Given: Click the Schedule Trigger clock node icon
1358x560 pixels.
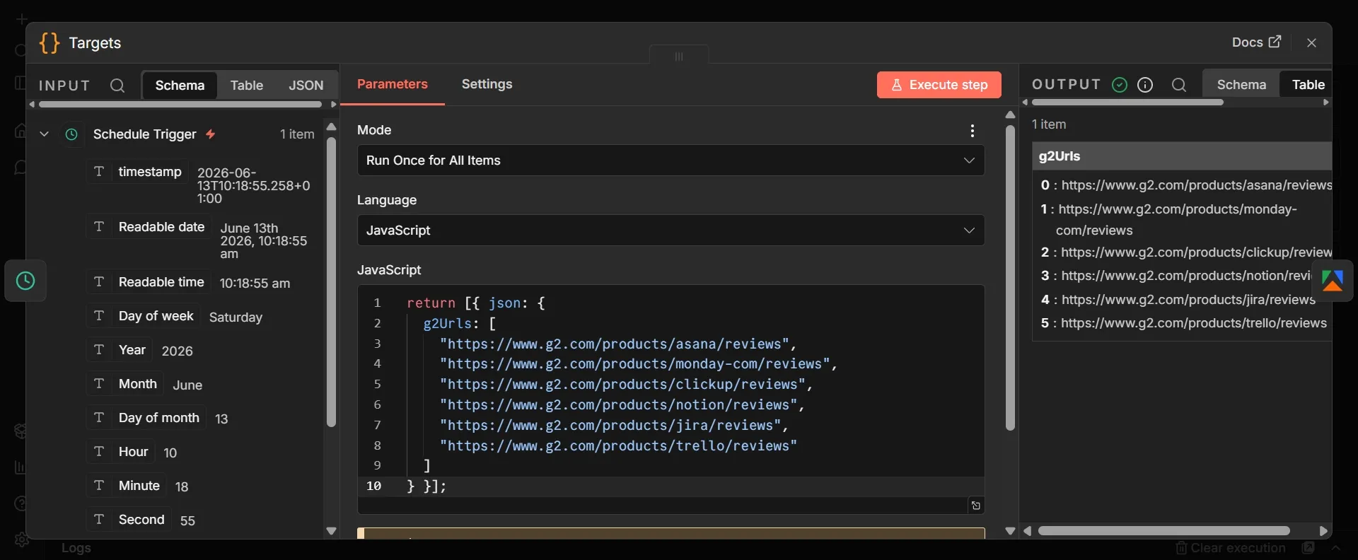Looking at the screenshot, I should tap(25, 281).
